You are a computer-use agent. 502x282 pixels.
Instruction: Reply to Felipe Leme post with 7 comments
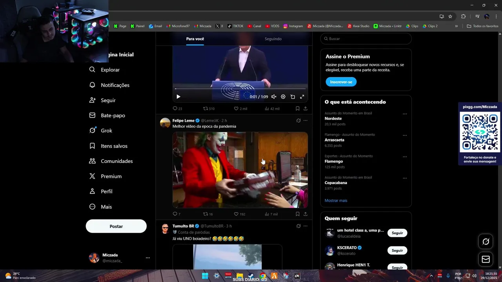click(x=176, y=214)
